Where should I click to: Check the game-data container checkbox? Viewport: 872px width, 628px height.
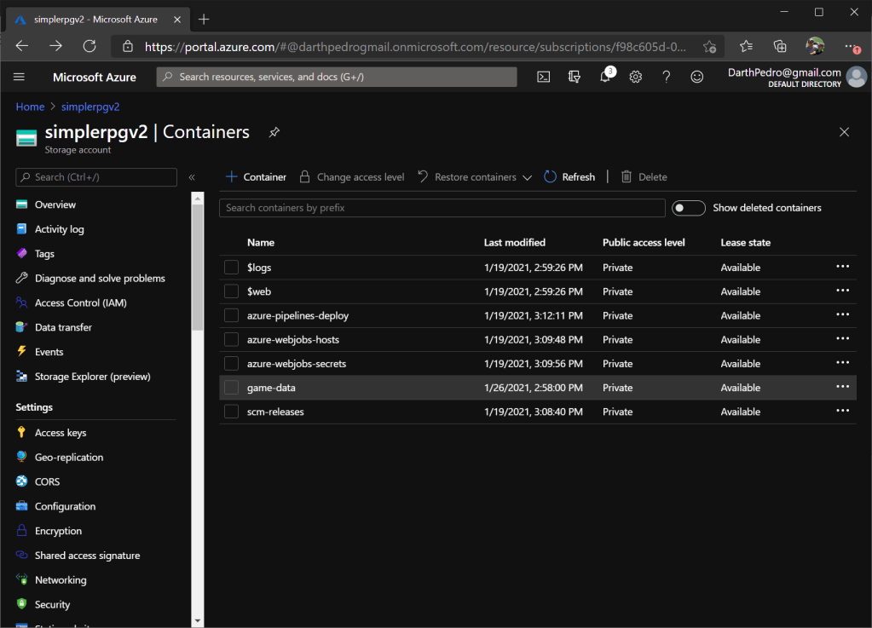[x=231, y=388]
